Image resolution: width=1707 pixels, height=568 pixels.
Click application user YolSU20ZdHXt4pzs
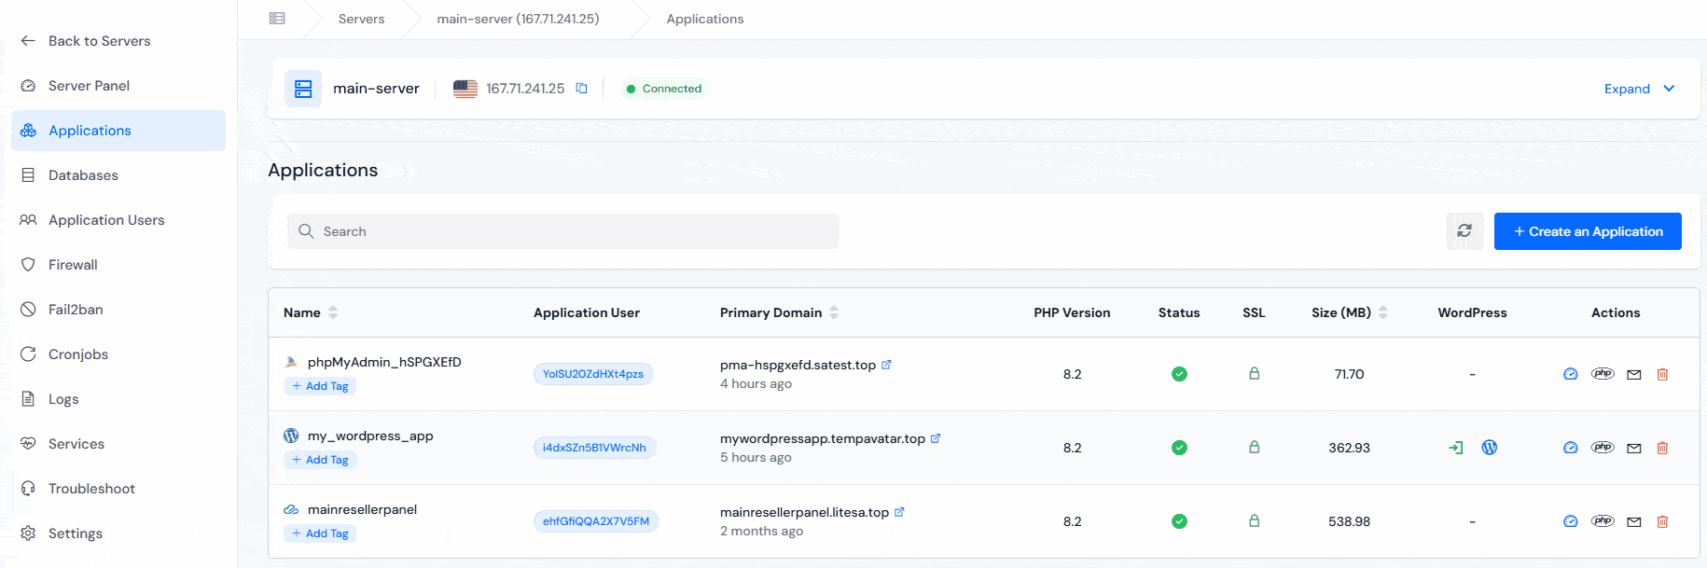(x=593, y=374)
